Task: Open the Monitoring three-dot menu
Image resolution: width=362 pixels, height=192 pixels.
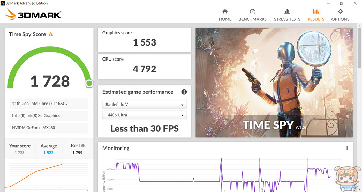Action: pos(347,148)
